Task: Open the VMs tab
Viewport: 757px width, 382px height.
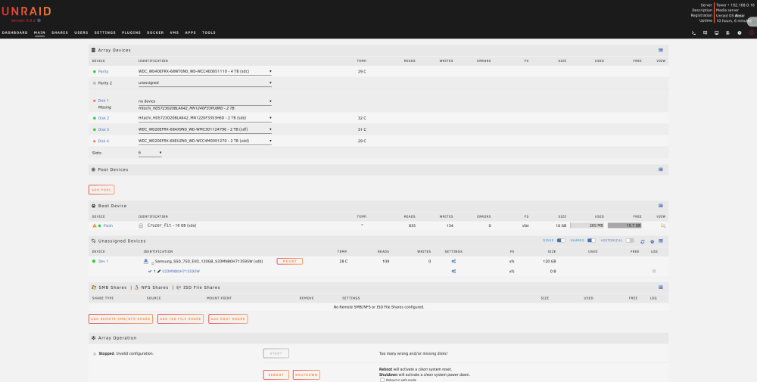Action: [174, 33]
